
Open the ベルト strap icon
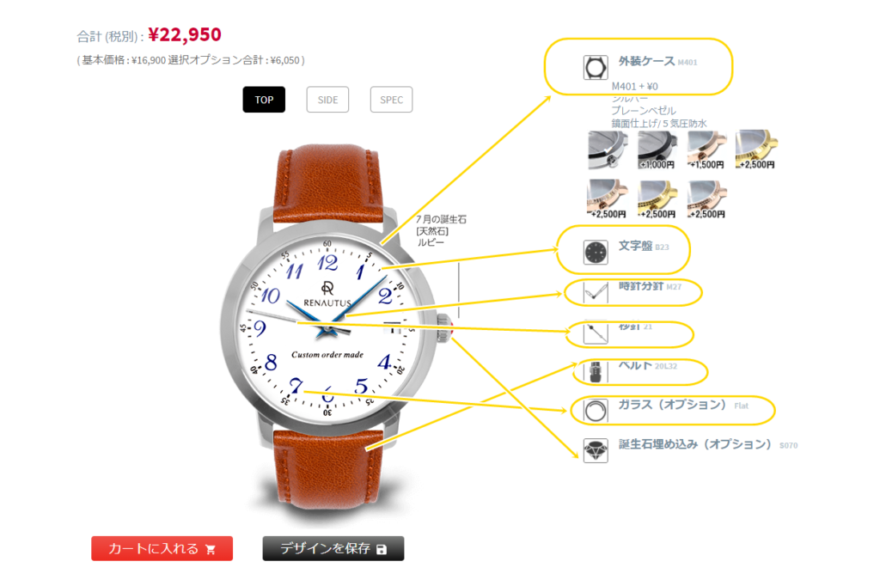(x=596, y=372)
